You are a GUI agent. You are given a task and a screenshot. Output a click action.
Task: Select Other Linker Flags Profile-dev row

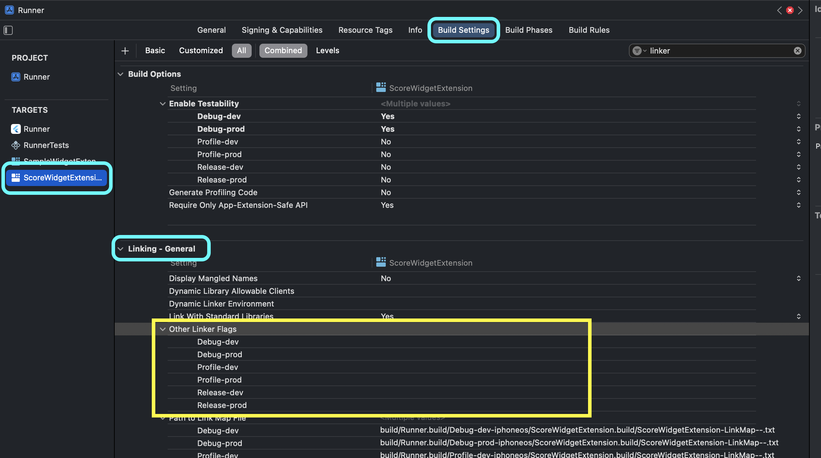[x=462, y=367]
